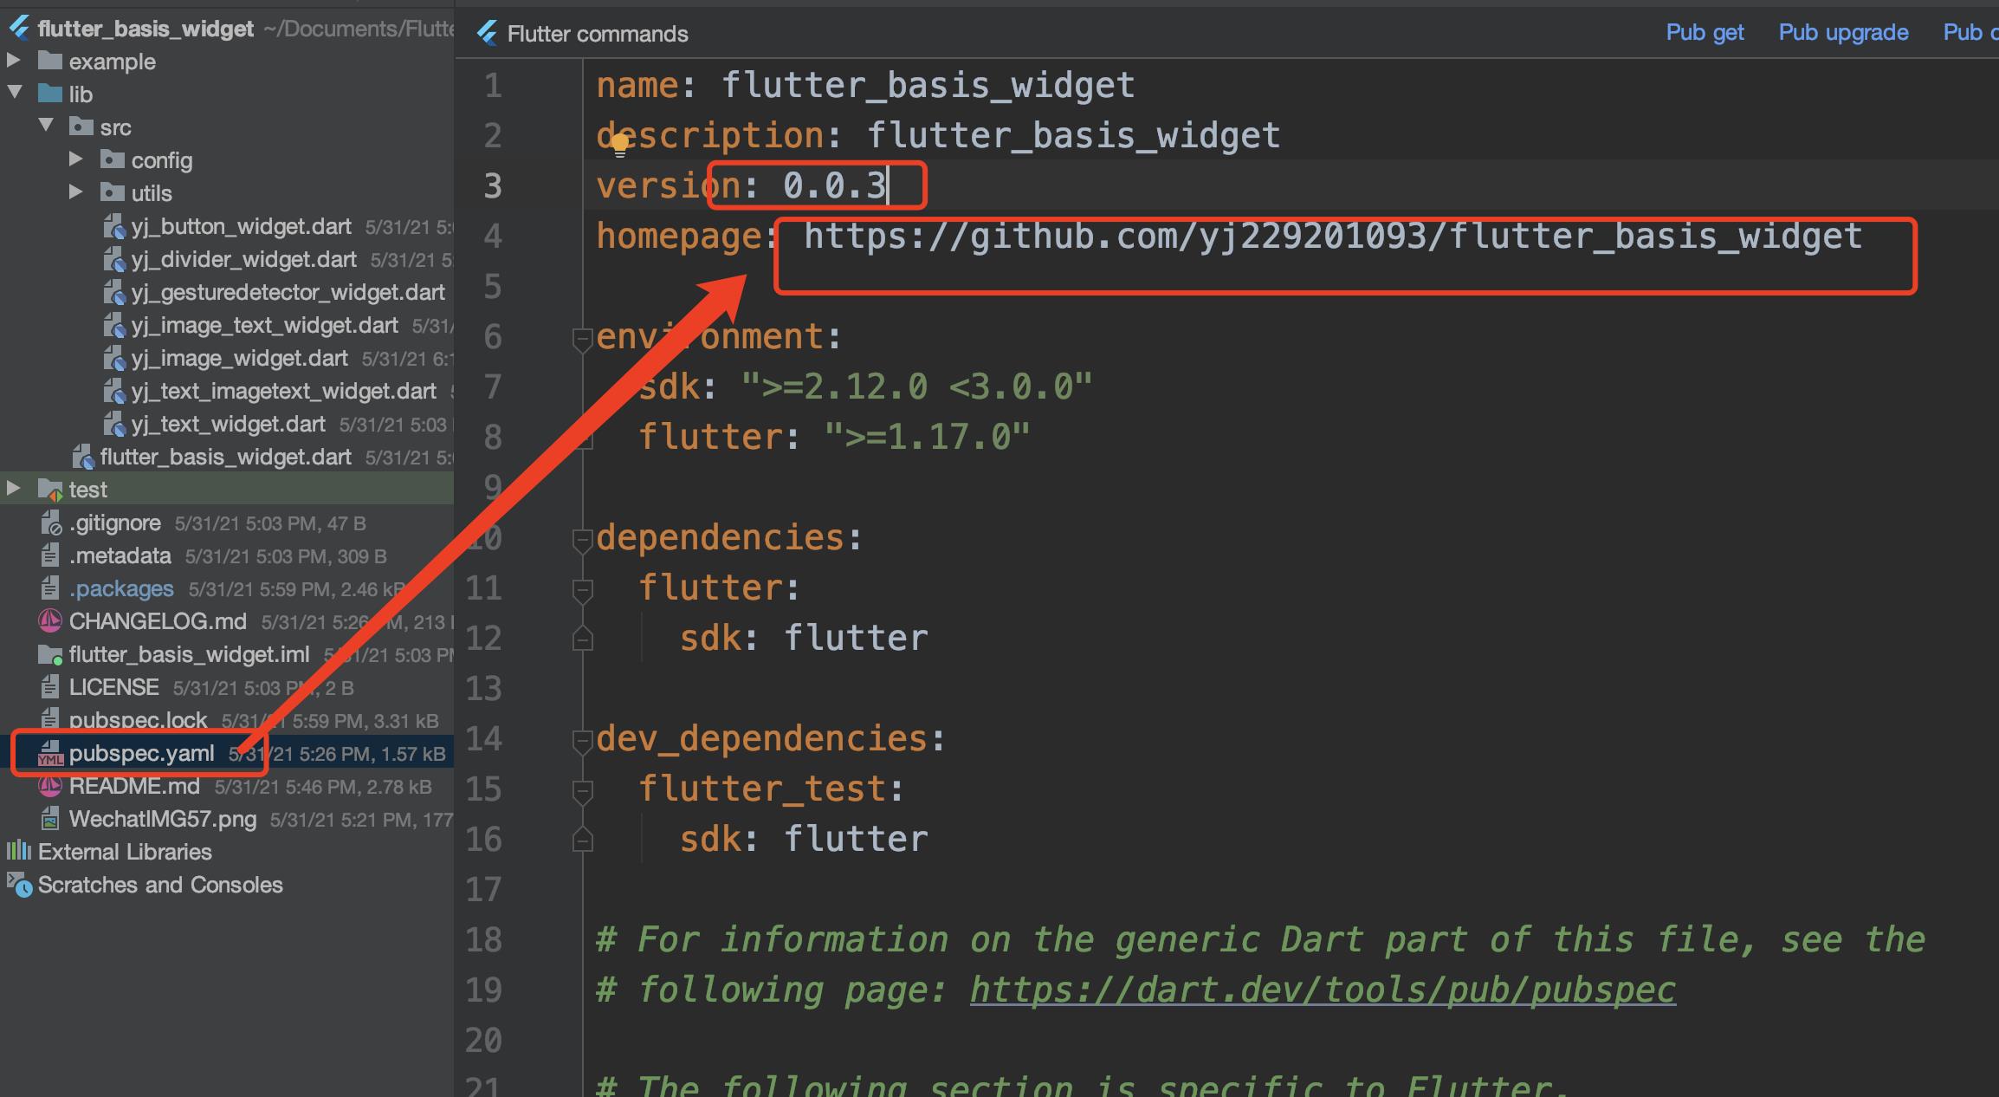The image size is (1999, 1097).
Task: Expand the utils folder arrow
Action: pyautogui.click(x=75, y=191)
